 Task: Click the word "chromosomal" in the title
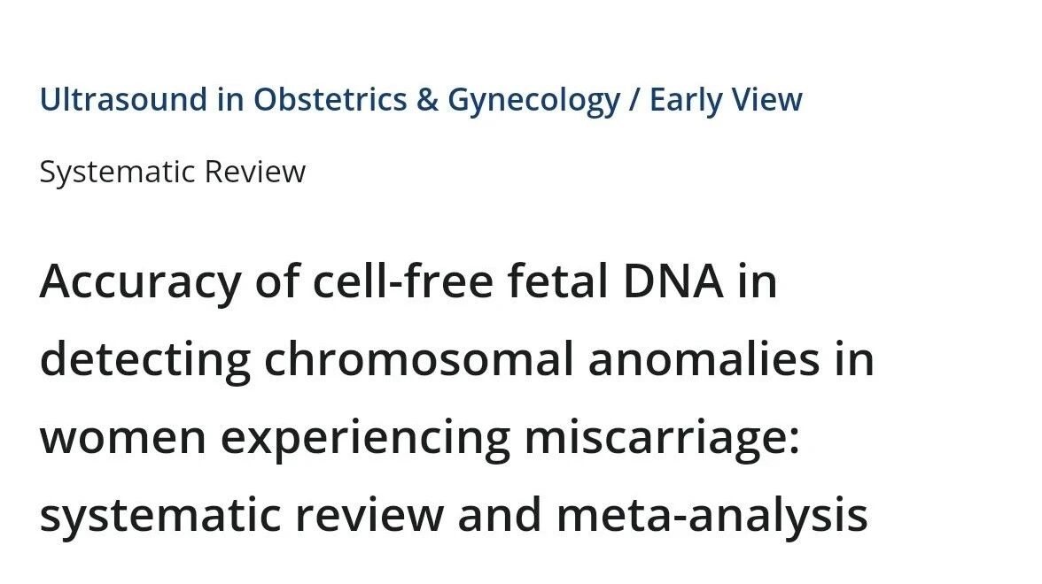click(x=419, y=359)
